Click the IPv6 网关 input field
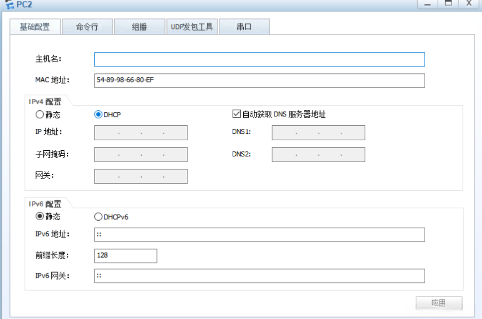The width and height of the screenshot is (482, 319). coord(260,276)
